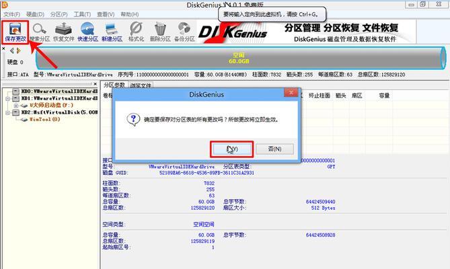This screenshot has width=450, height=269.
Task: Click the DiskGenius logo banner
Action: tap(307, 32)
